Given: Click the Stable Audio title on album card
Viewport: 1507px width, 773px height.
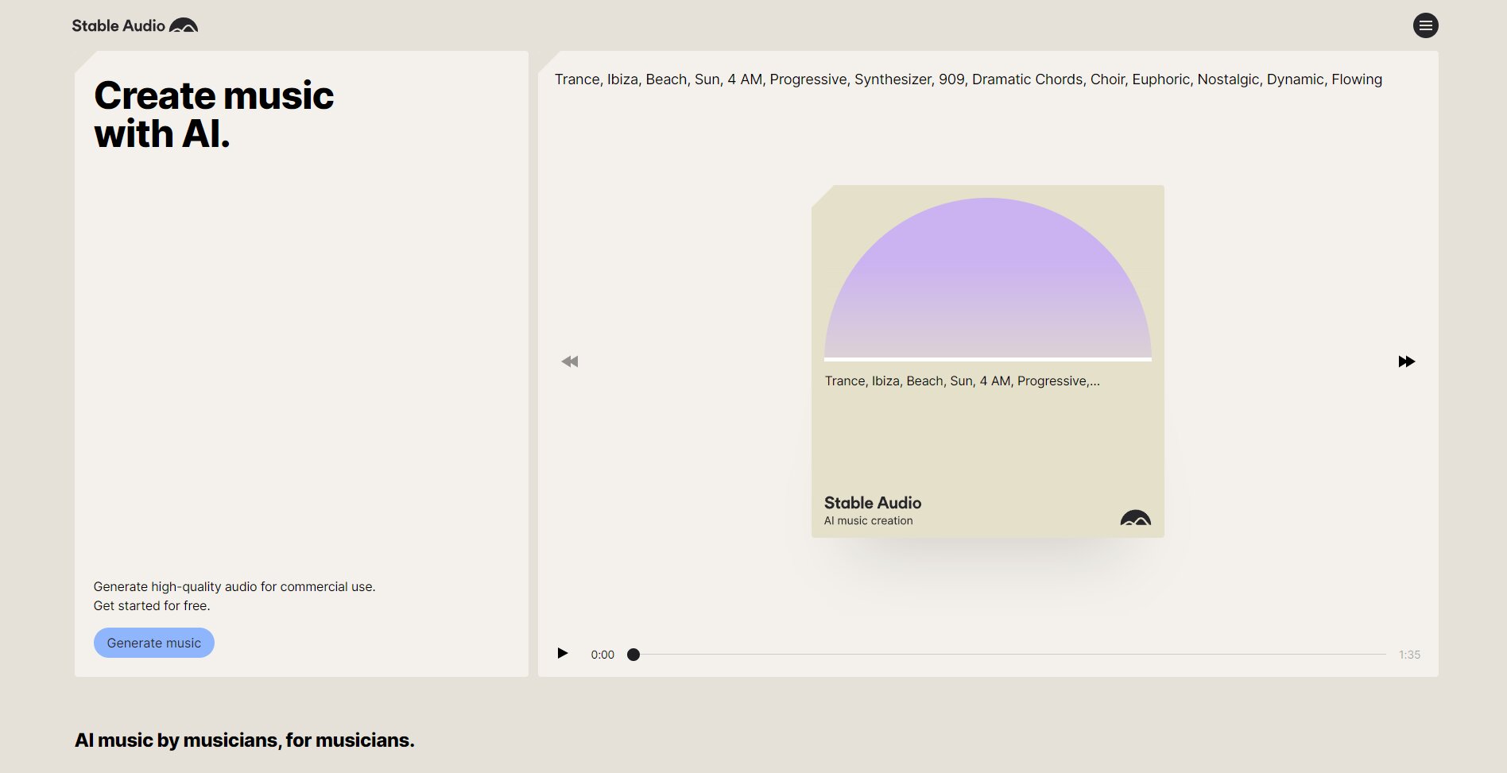Looking at the screenshot, I should tap(873, 503).
